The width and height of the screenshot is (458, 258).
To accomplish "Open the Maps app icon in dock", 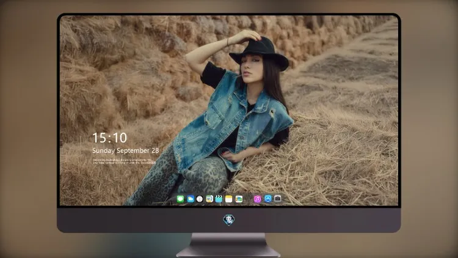I will [x=209, y=199].
